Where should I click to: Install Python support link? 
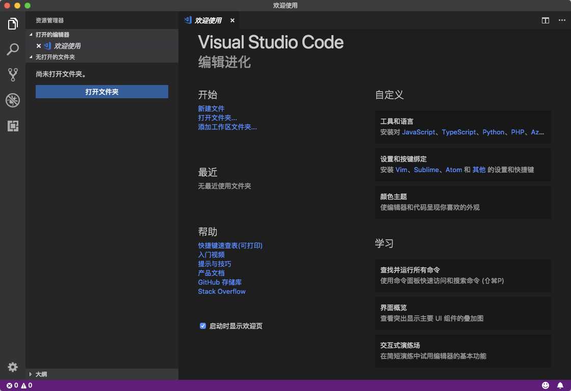tap(493, 132)
